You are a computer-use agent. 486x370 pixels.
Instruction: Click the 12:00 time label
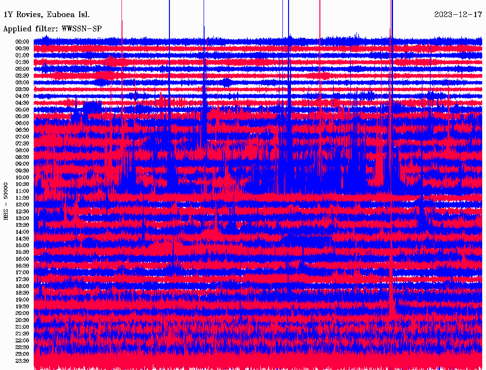22,205
